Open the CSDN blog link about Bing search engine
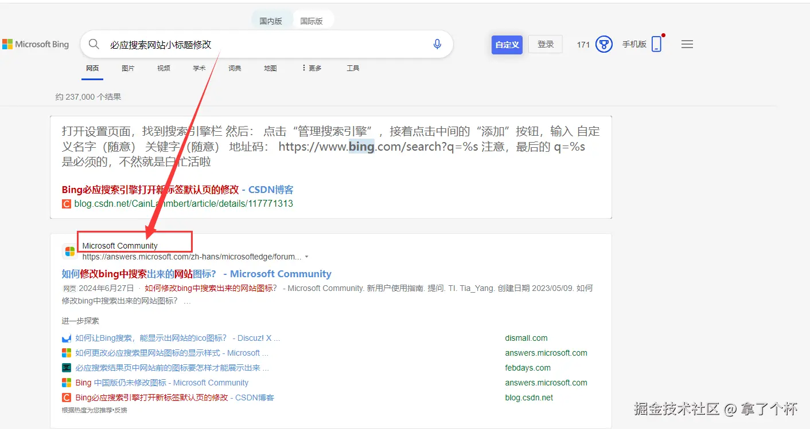 [x=177, y=190]
